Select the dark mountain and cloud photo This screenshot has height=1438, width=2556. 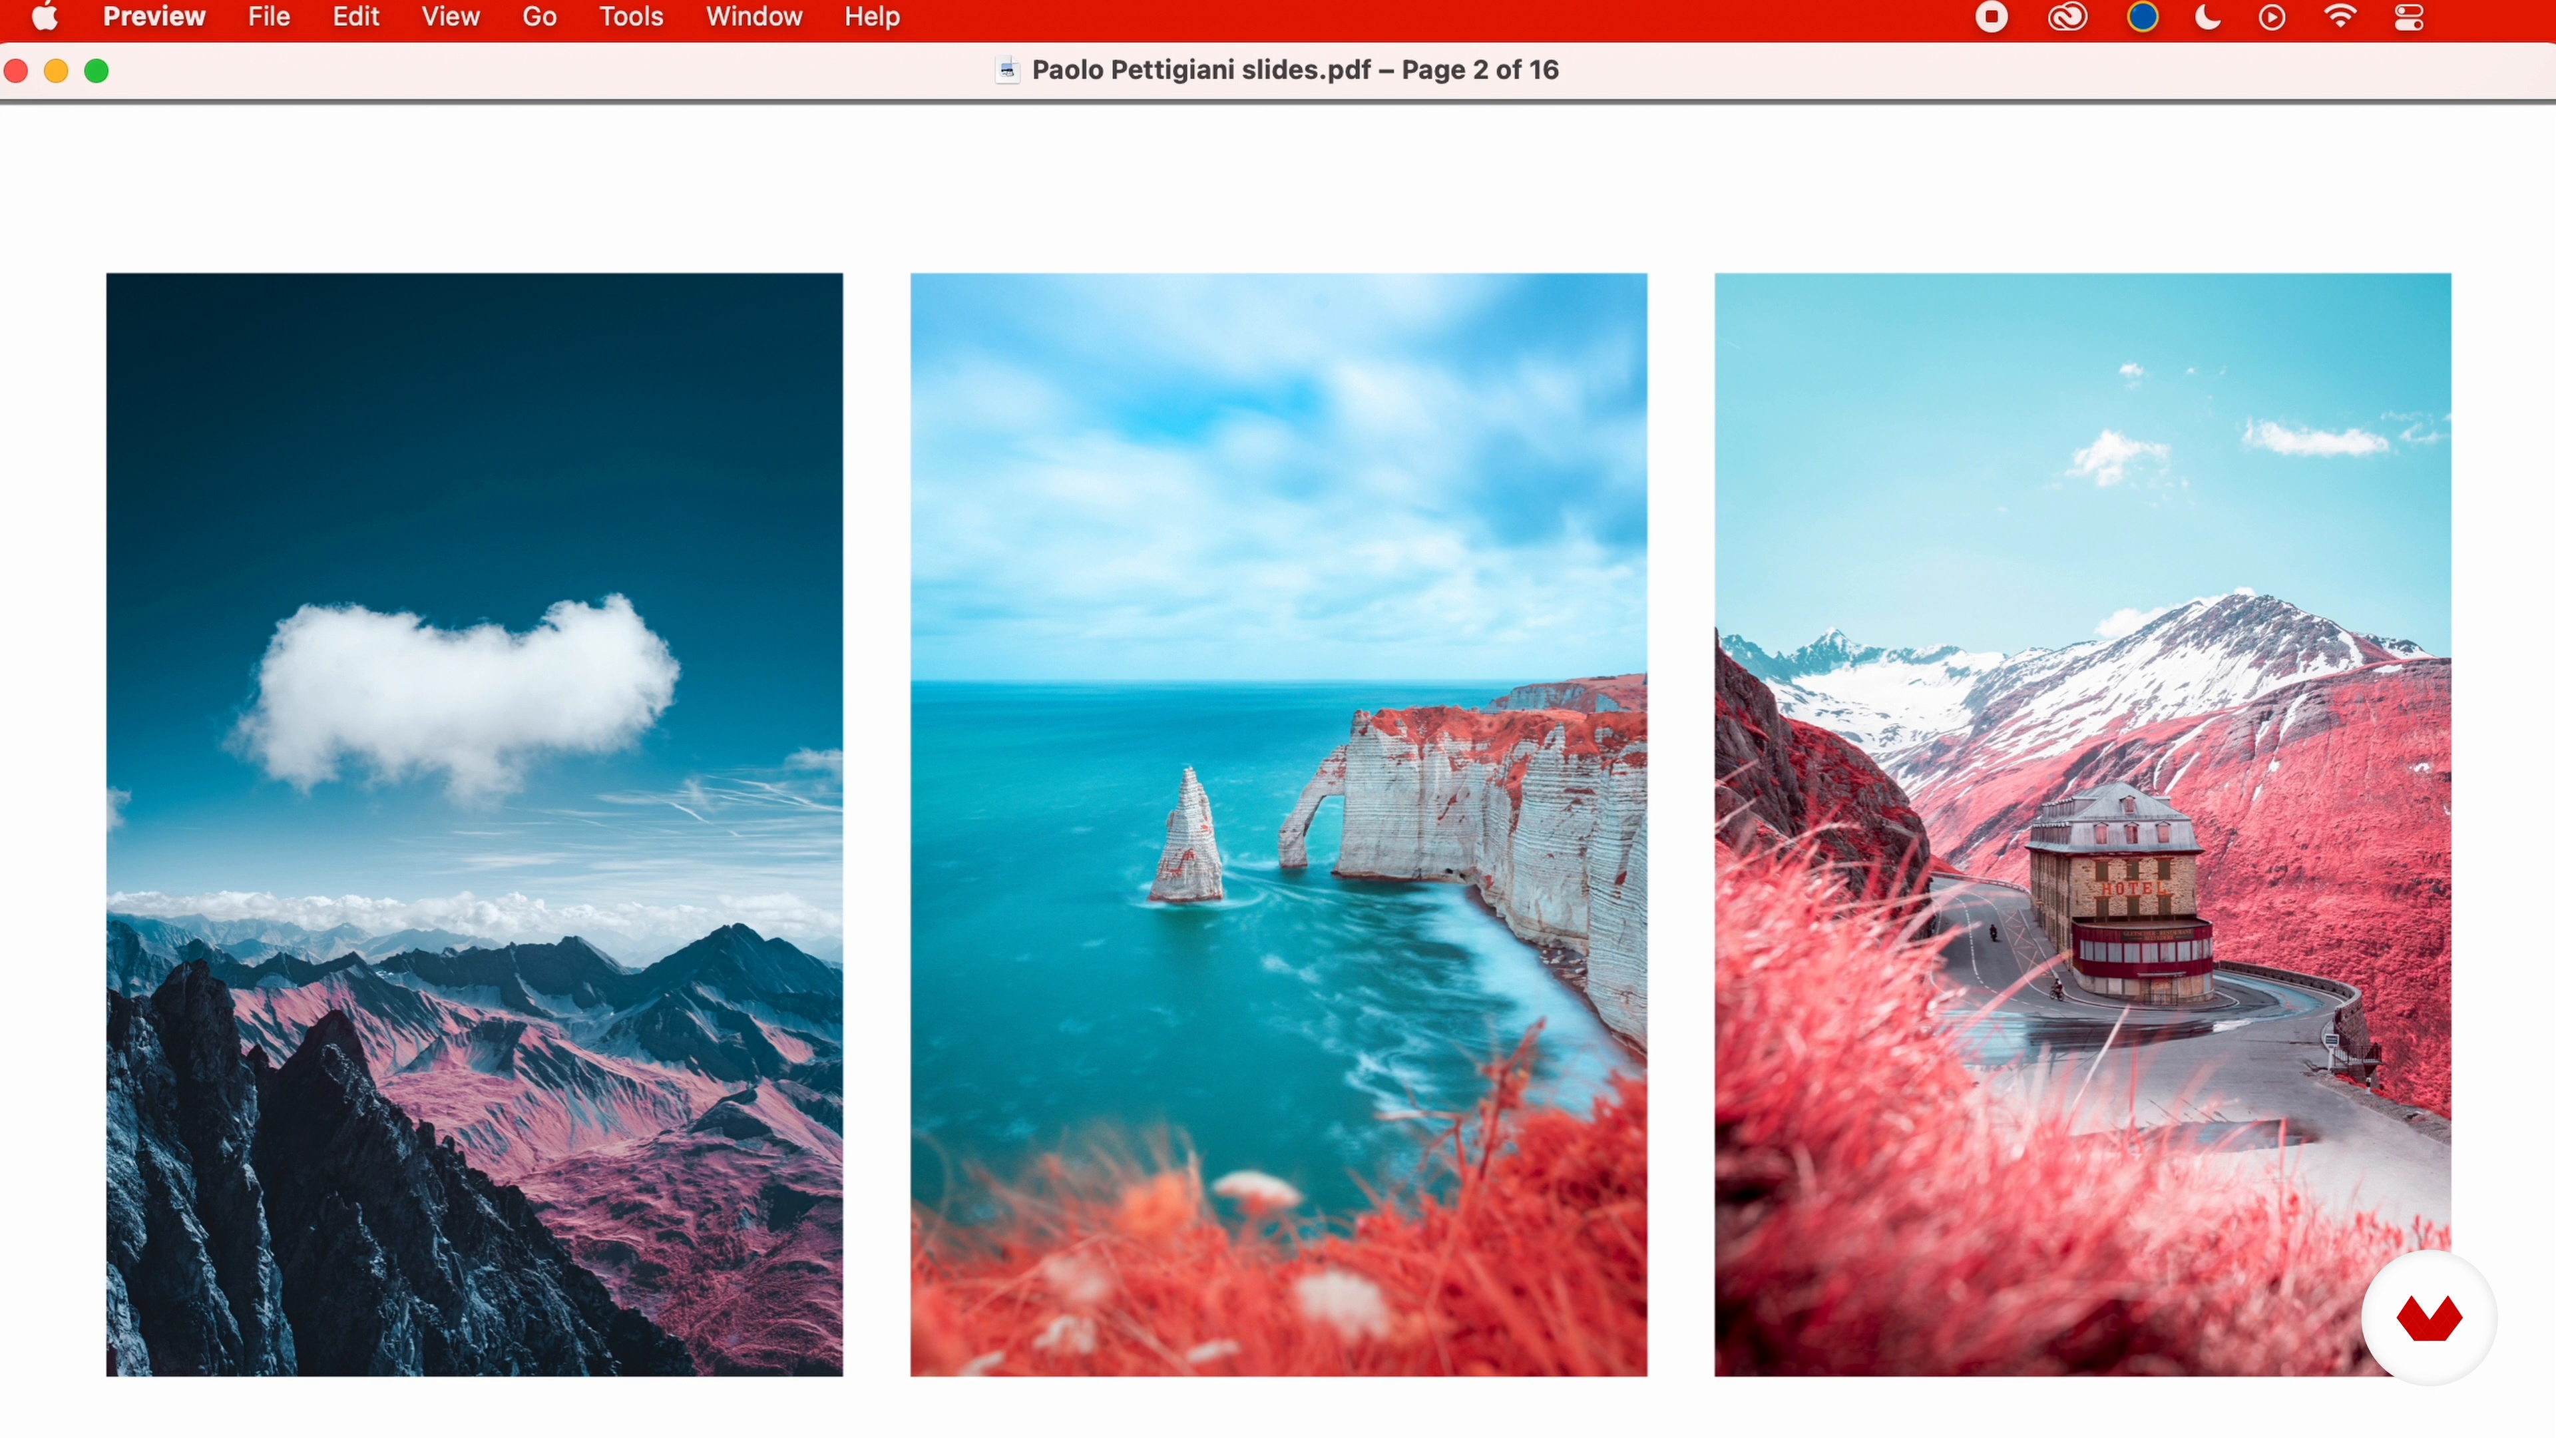coord(475,824)
